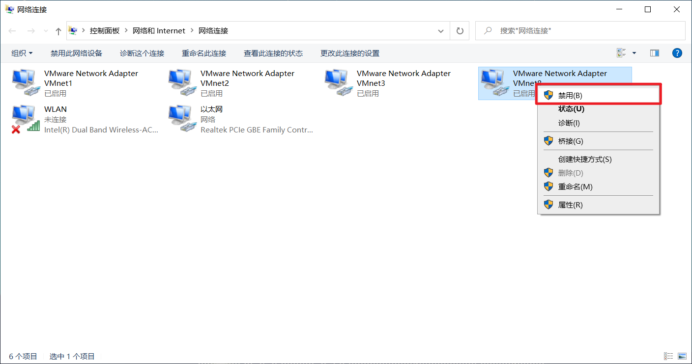Switch to large icons view in status bar
Viewport: 692px width, 364px height.
pos(682,356)
